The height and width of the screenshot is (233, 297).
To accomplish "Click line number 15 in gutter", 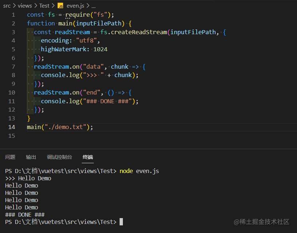I will coord(12,136).
